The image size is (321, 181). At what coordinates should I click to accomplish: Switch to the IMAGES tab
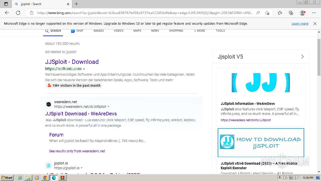point(99,31)
